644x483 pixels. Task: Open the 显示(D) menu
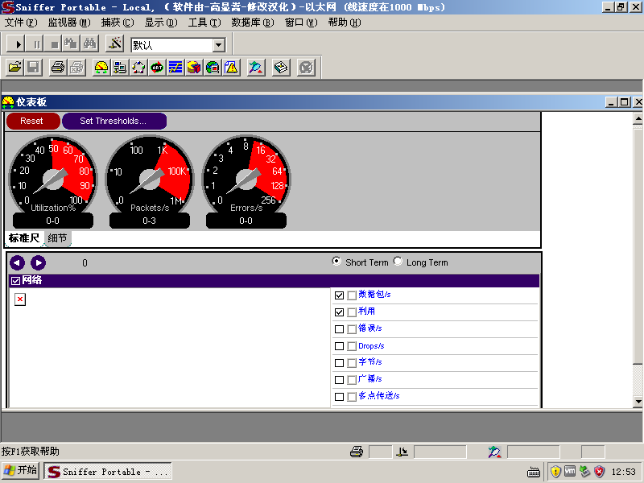pos(161,23)
